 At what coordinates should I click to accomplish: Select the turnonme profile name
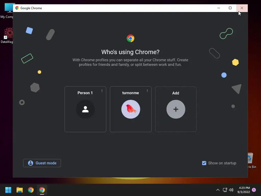click(130, 93)
